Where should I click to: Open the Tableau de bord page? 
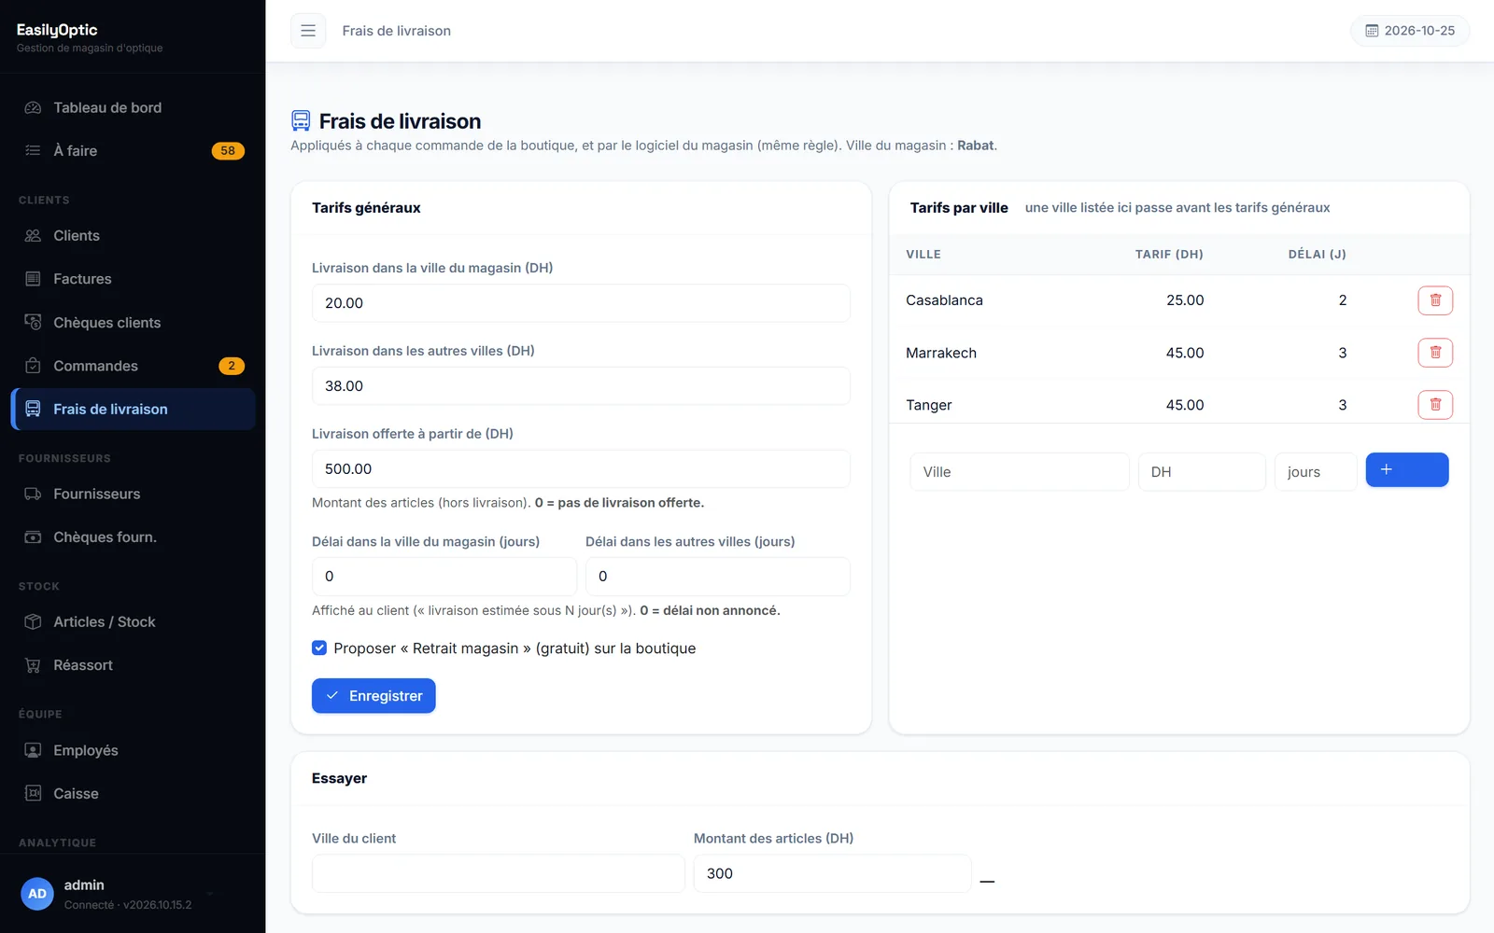point(133,107)
